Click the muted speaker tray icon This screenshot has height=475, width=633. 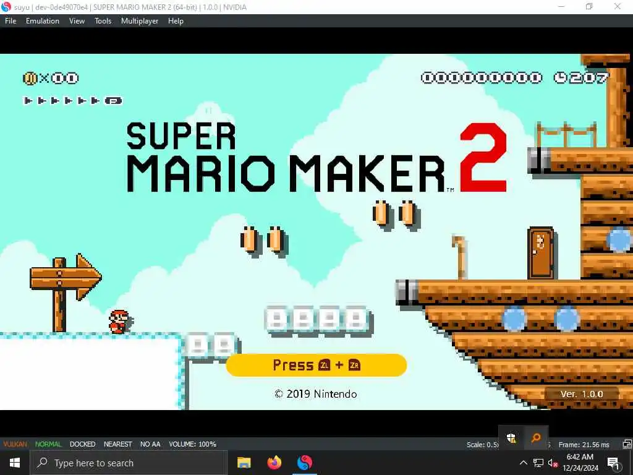[553, 463]
